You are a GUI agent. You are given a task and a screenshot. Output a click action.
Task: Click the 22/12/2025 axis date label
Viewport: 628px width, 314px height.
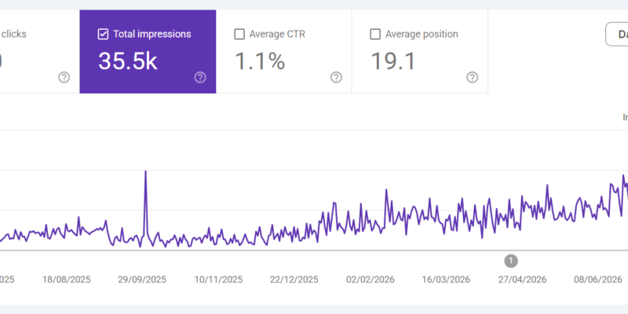tap(294, 279)
